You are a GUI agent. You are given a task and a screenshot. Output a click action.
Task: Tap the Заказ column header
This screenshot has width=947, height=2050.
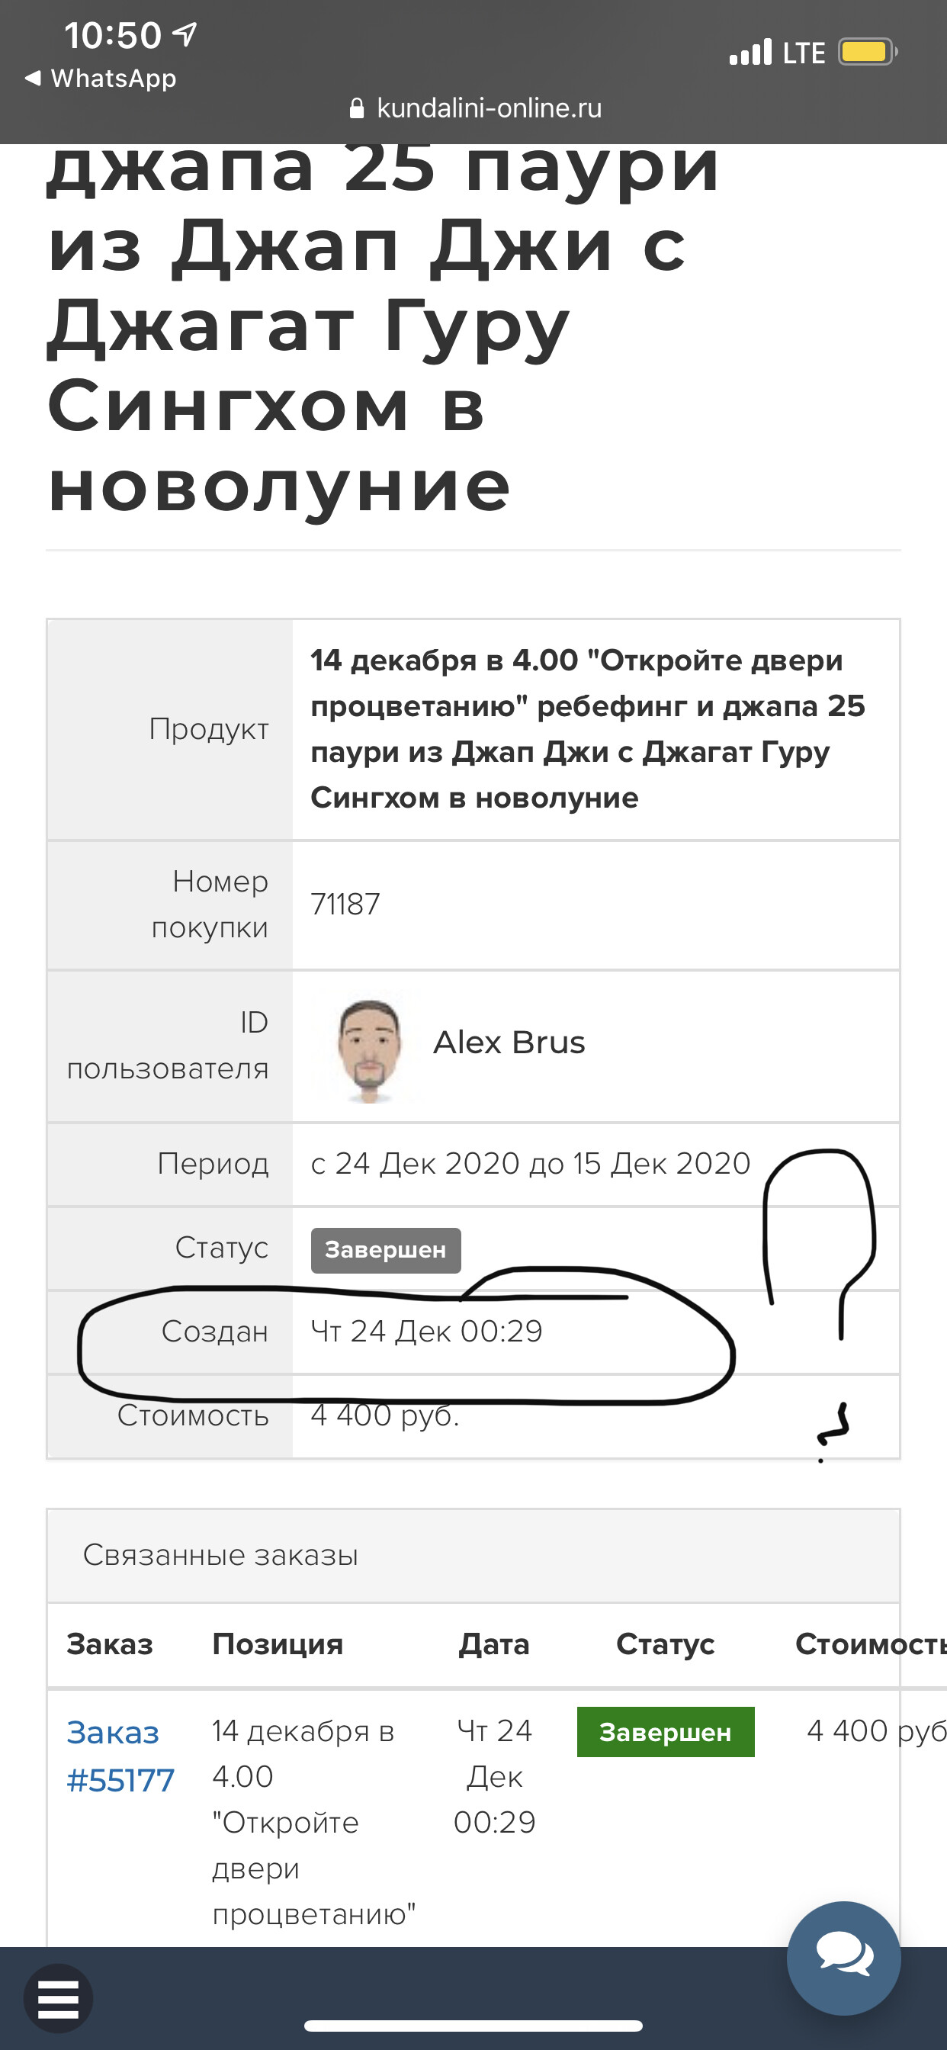click(109, 1644)
